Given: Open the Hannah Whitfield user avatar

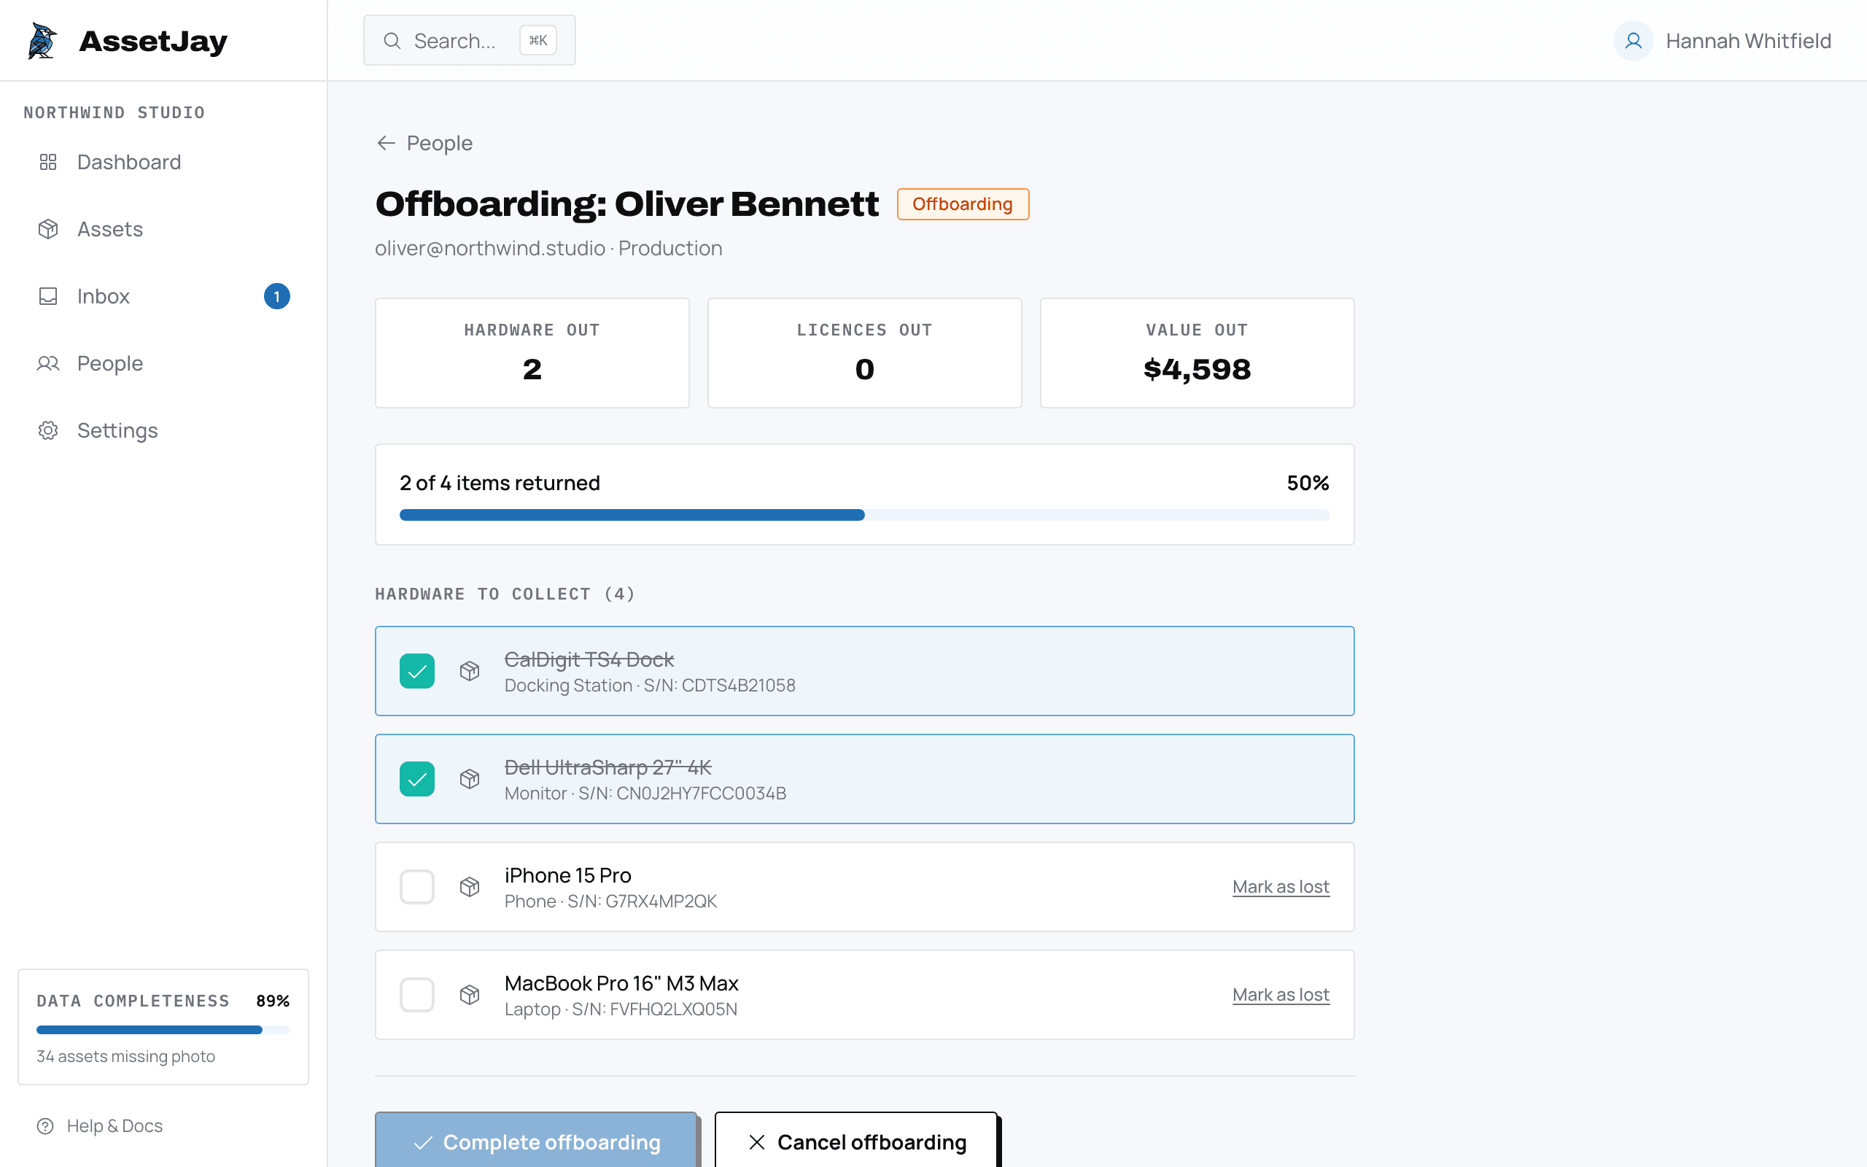Looking at the screenshot, I should pyautogui.click(x=1632, y=41).
